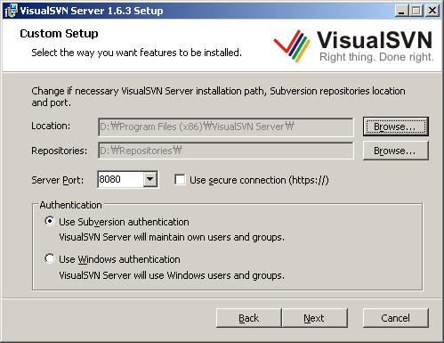Click the Use Subversion authentication label text
The height and width of the screenshot is (343, 444).
coord(124,222)
